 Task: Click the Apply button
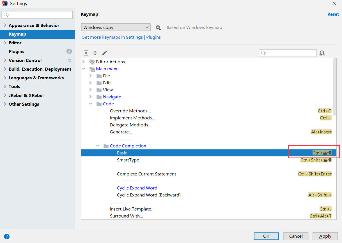point(325,236)
